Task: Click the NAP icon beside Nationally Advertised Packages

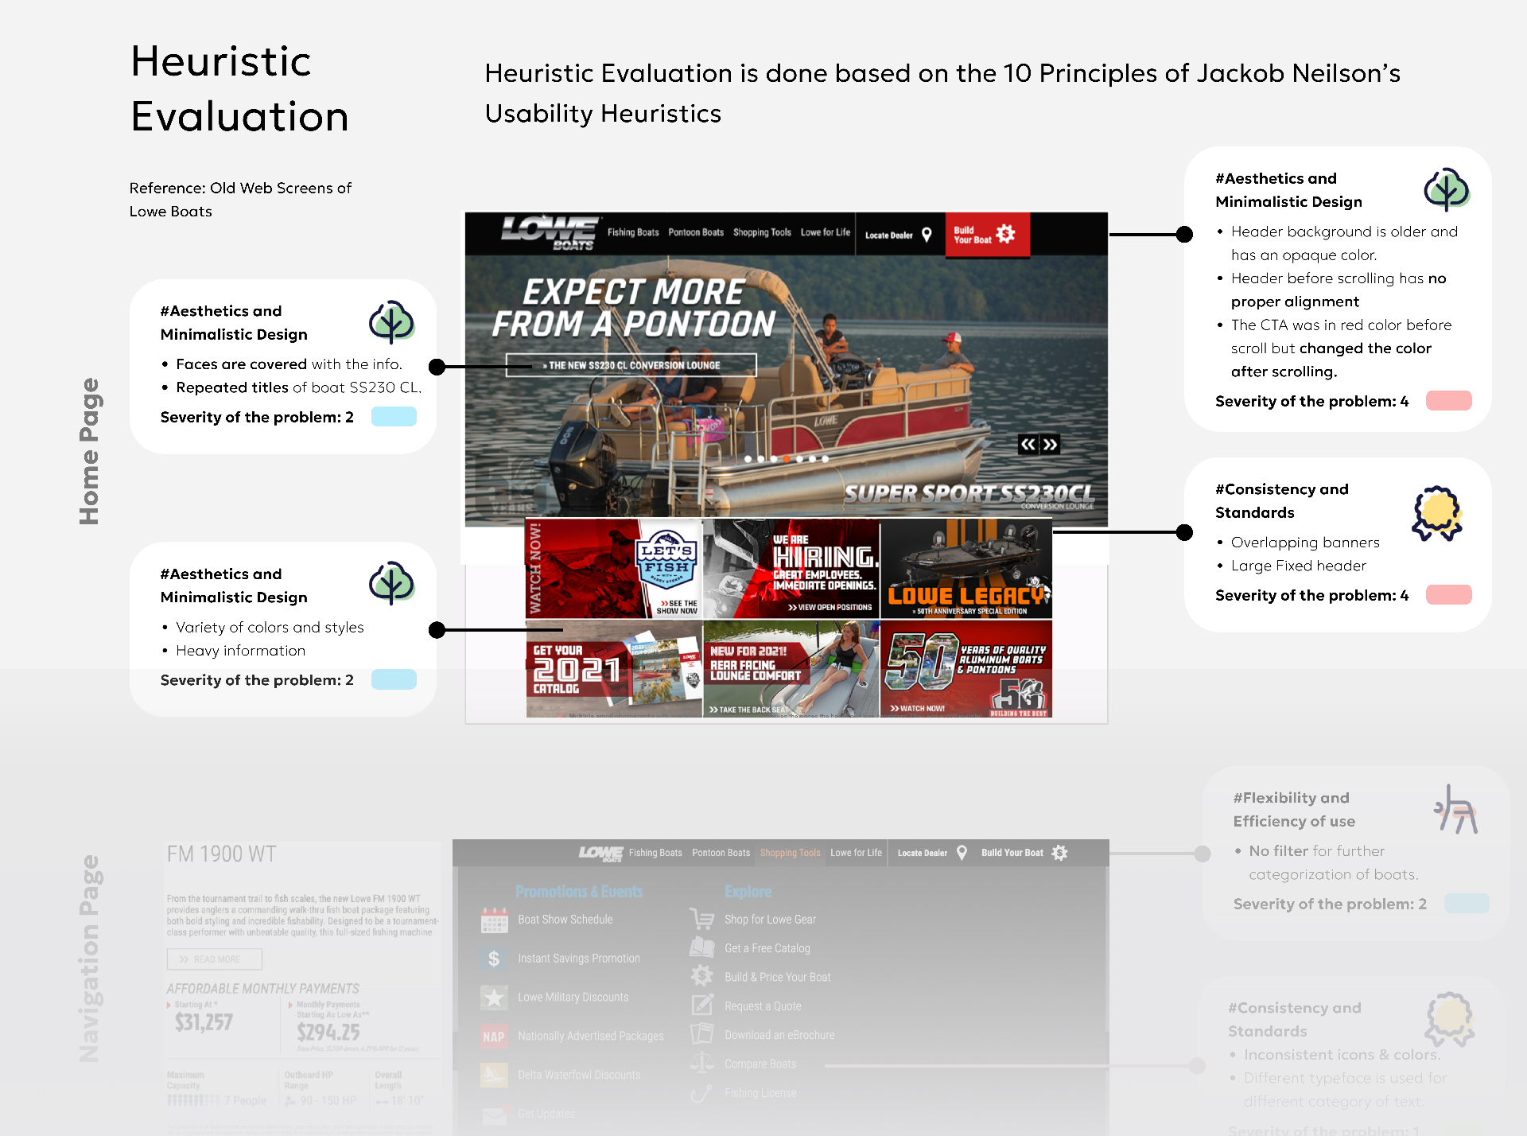Action: tap(494, 1037)
